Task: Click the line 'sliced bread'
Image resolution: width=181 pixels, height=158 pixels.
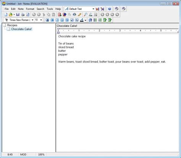Action: pyautogui.click(x=66, y=47)
